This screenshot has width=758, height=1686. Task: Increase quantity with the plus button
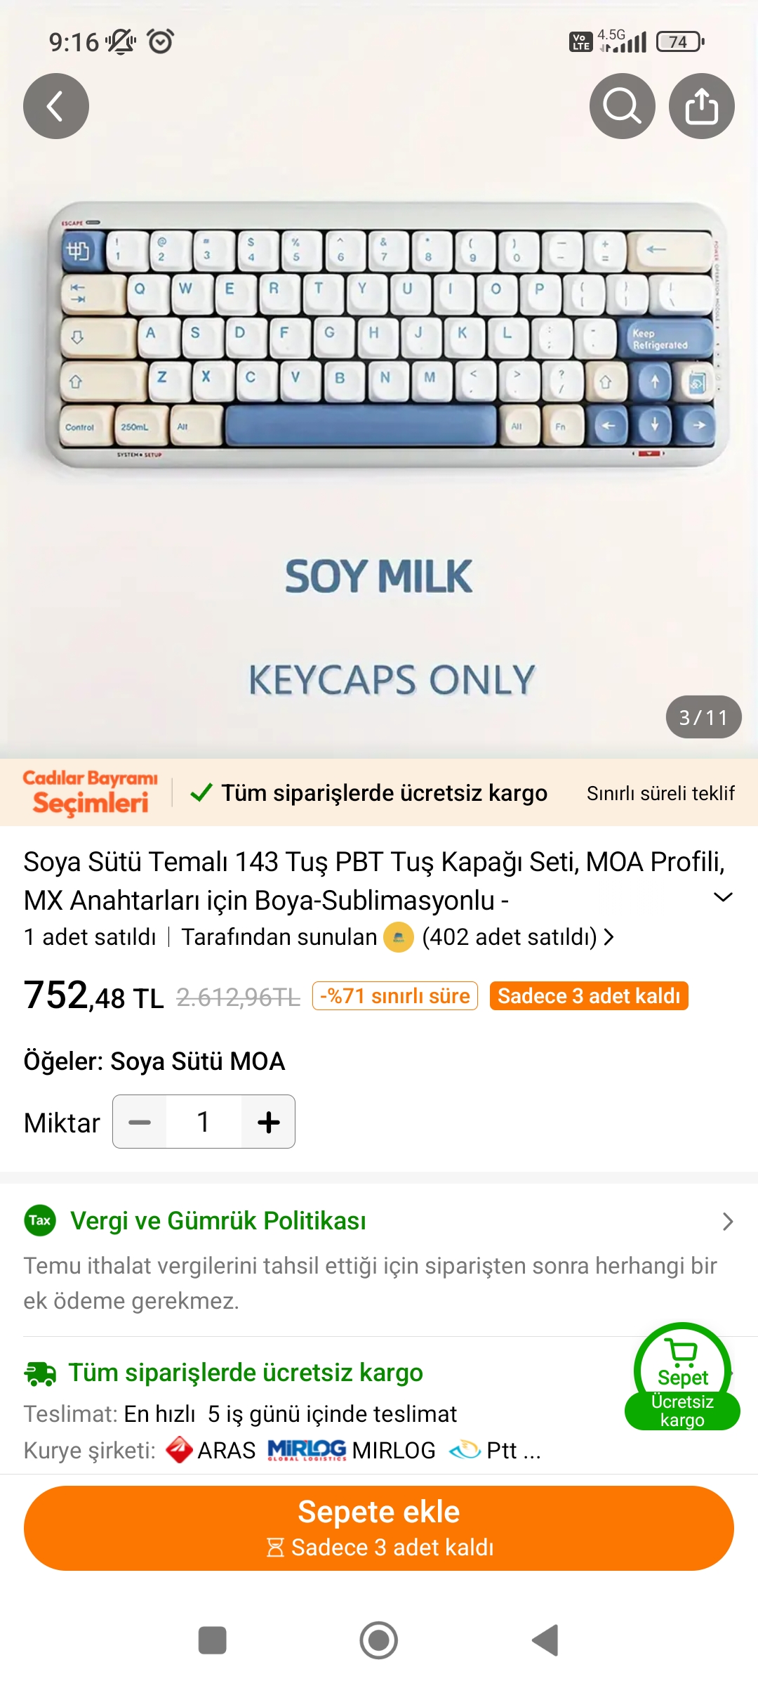[268, 1122]
